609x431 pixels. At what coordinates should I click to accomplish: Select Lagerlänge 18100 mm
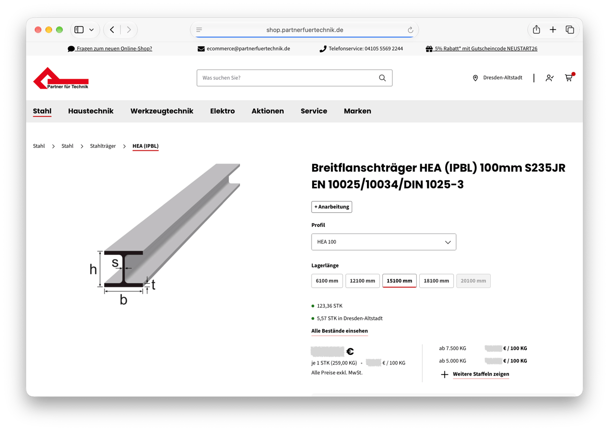(x=436, y=281)
